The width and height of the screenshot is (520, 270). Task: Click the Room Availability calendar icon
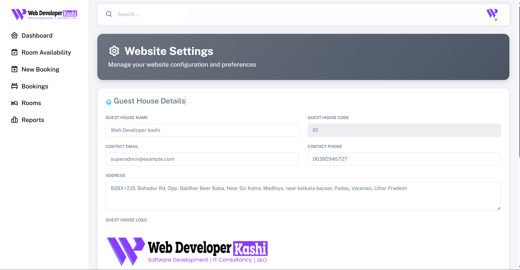pyautogui.click(x=14, y=52)
